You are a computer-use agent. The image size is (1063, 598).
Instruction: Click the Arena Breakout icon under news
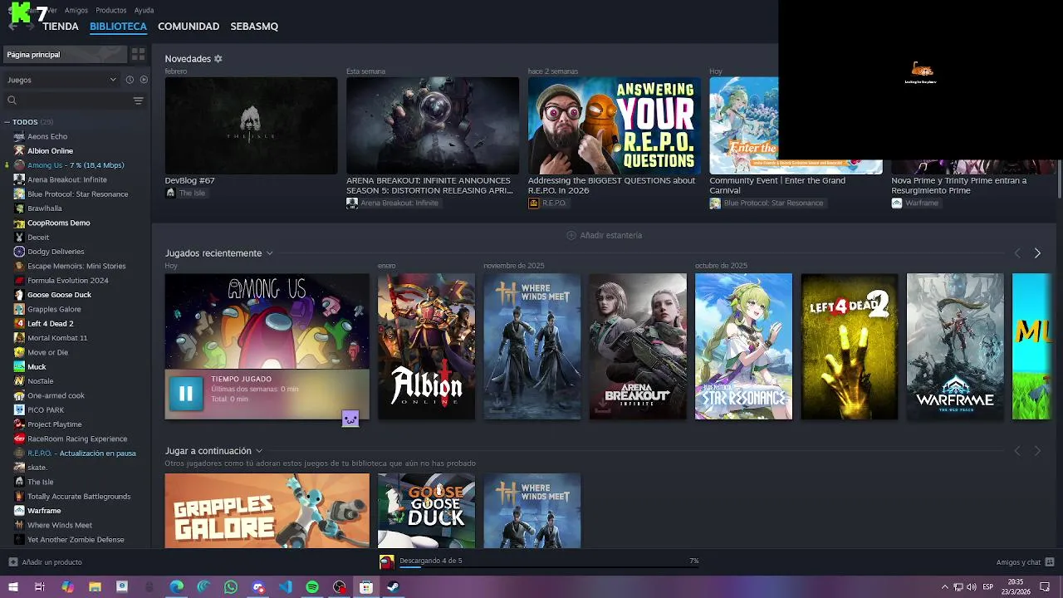tap(352, 203)
